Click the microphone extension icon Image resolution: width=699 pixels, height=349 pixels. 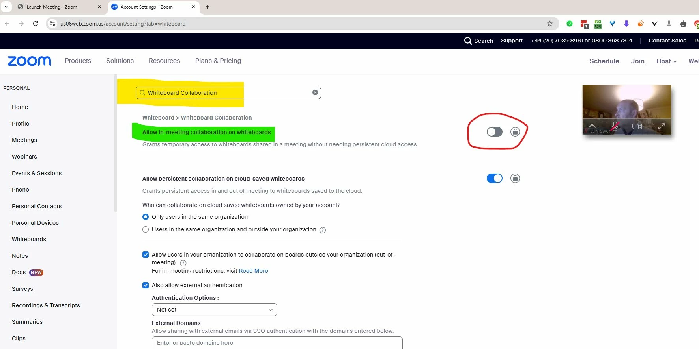669,24
